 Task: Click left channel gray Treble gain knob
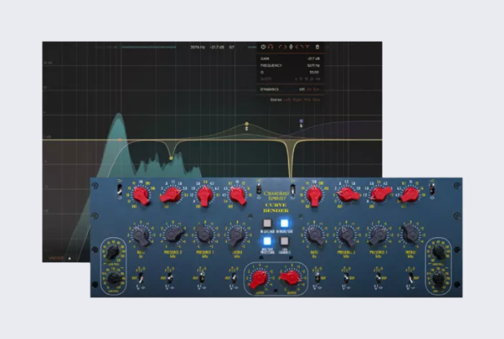[x=238, y=236]
